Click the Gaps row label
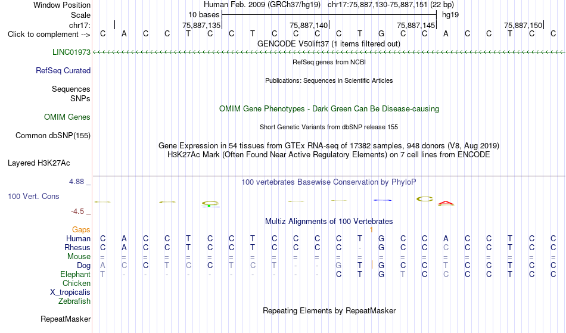The image size is (566, 333). click(x=81, y=229)
